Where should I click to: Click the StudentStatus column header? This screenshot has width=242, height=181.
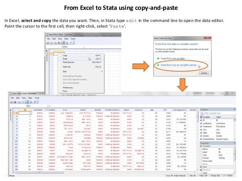tap(112, 110)
